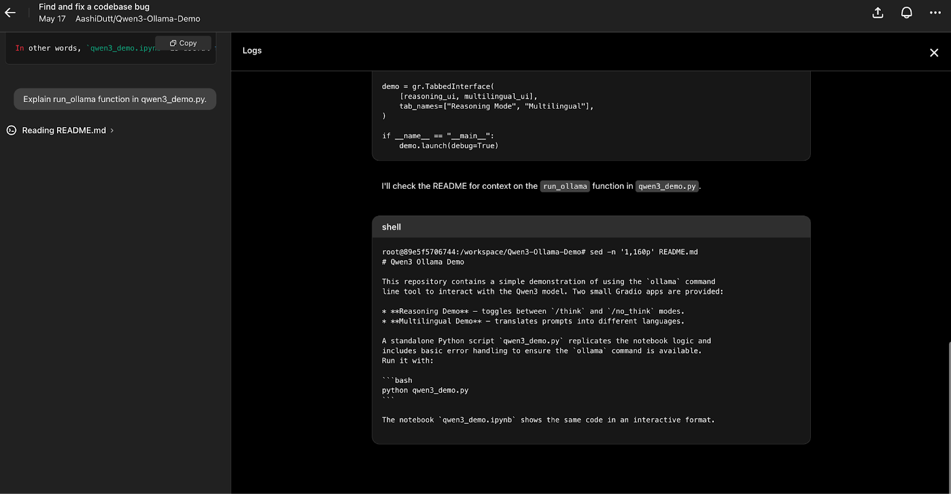Open the share/upload icon
Screen dimensions: 951x494
(x=878, y=12)
